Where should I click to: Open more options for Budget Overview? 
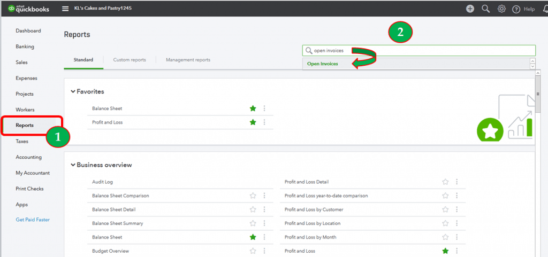click(x=264, y=251)
